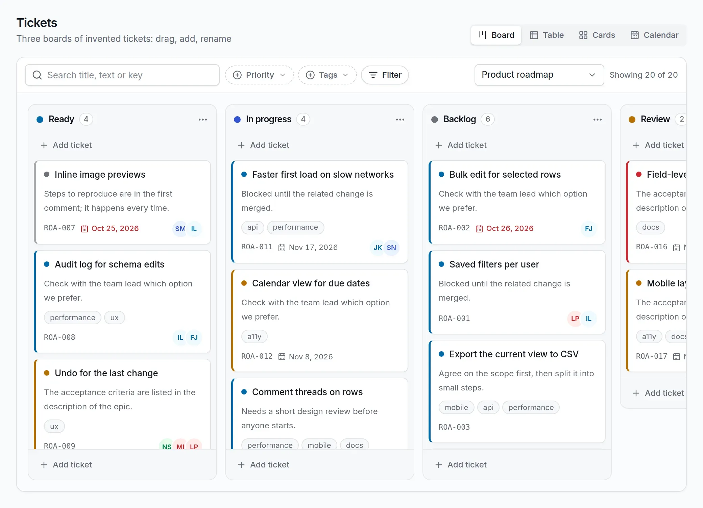Click the api tag on Faster first load ticket
703x508 pixels.
252,227
